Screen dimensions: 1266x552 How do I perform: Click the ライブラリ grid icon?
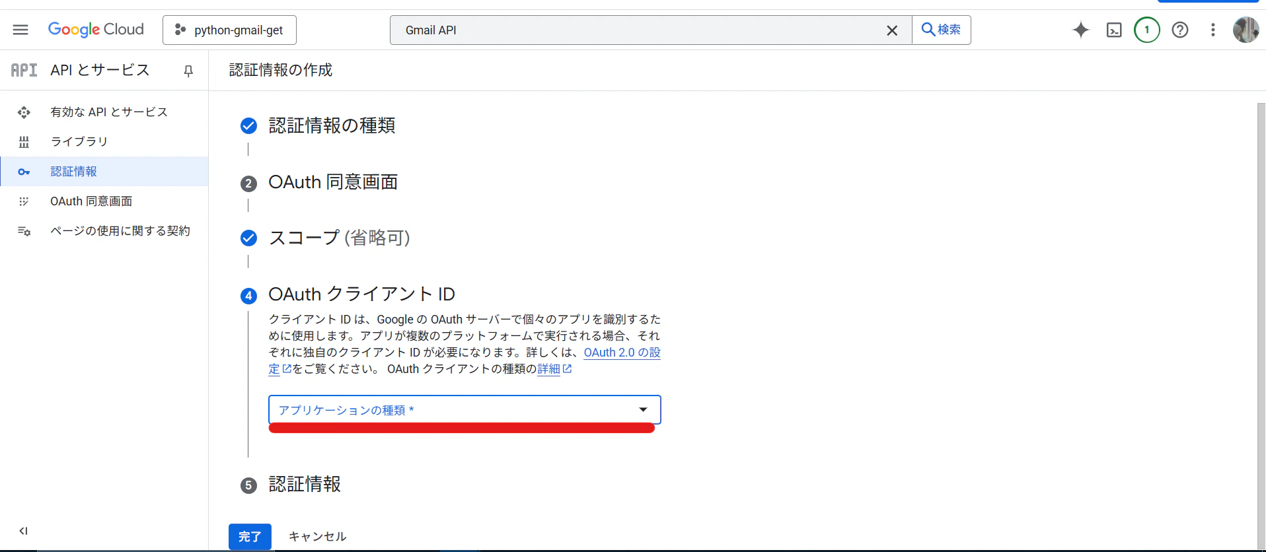(24, 142)
